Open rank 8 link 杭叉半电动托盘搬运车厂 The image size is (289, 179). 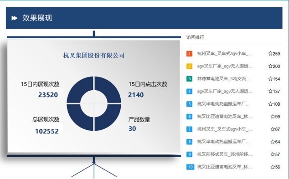point(223,142)
